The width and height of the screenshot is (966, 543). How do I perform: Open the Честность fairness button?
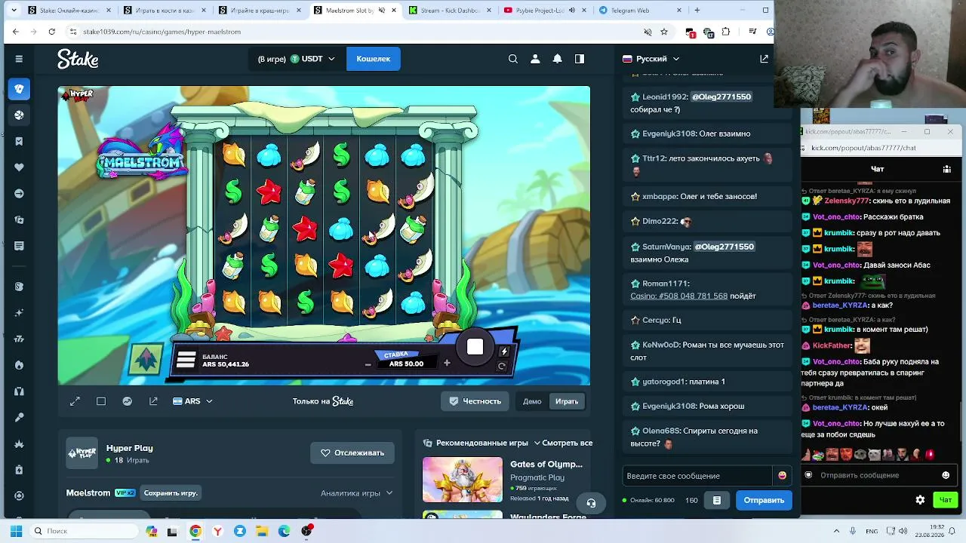click(x=475, y=401)
